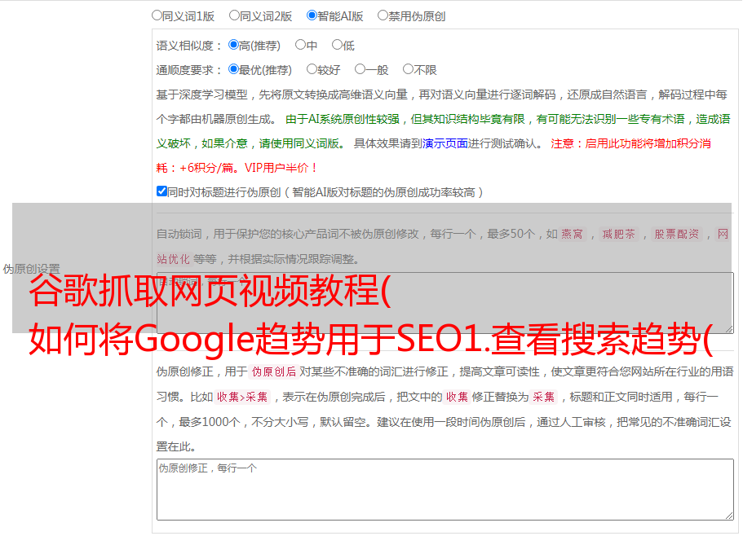Screen dimensions: 743x536
Task: Select the 同义词1版 radio option
Action: click(157, 15)
